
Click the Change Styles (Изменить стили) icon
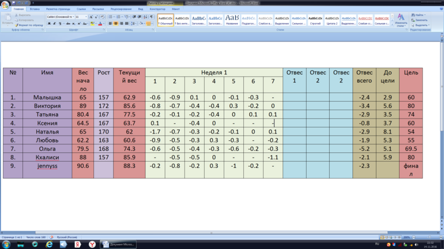[x=401, y=21]
